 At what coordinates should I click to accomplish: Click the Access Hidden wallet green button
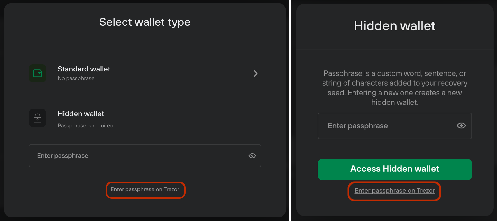(395, 169)
